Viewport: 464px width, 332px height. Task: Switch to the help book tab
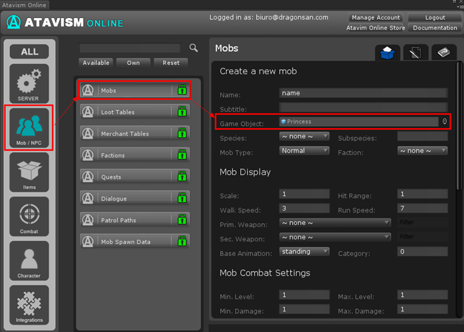443,53
